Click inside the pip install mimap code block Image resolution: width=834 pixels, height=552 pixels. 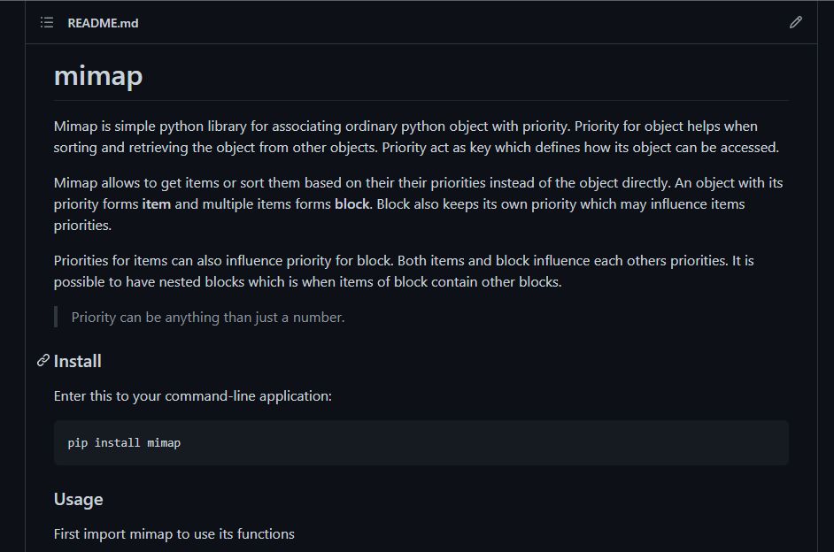(421, 443)
